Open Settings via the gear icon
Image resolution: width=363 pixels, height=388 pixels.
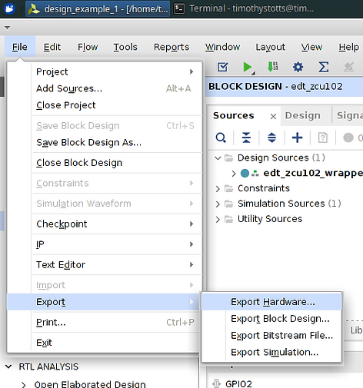[x=298, y=67]
